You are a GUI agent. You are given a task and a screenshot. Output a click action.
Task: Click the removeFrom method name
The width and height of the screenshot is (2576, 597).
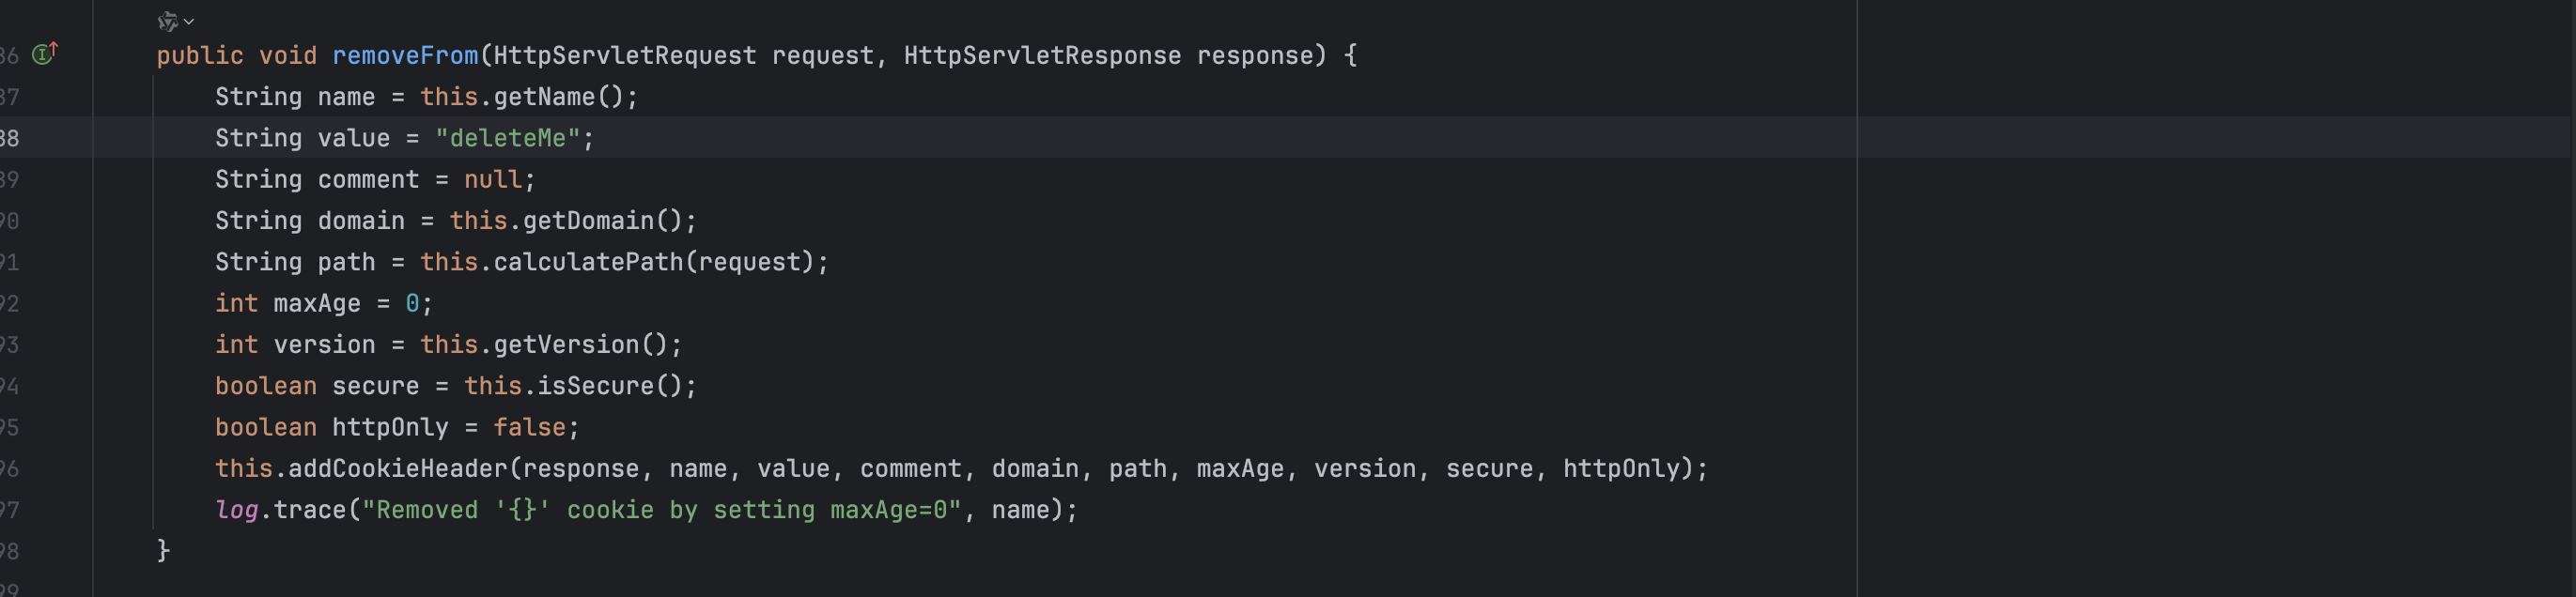pos(405,56)
